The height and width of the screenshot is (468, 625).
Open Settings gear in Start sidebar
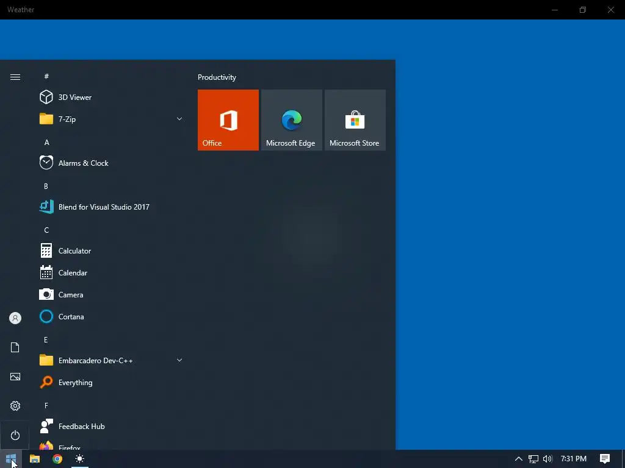click(15, 406)
